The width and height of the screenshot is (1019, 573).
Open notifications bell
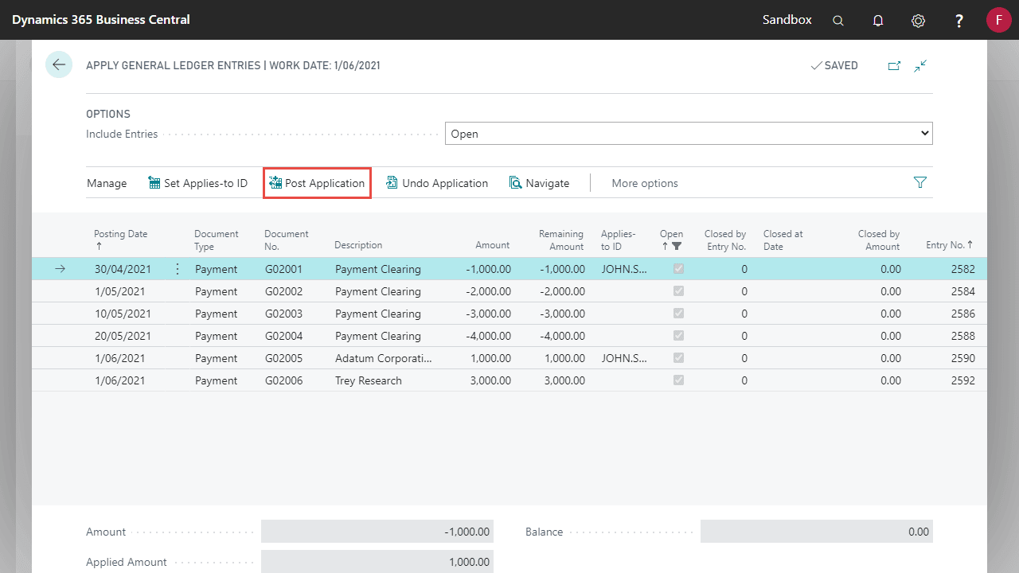(878, 21)
